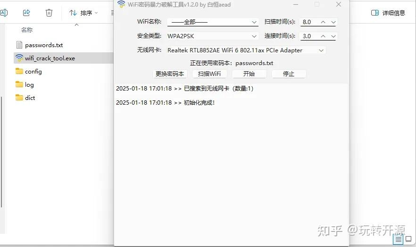This screenshot has width=416, height=247.
Task: Click log line 已搜索到无线网卡
Action: pyautogui.click(x=185, y=89)
